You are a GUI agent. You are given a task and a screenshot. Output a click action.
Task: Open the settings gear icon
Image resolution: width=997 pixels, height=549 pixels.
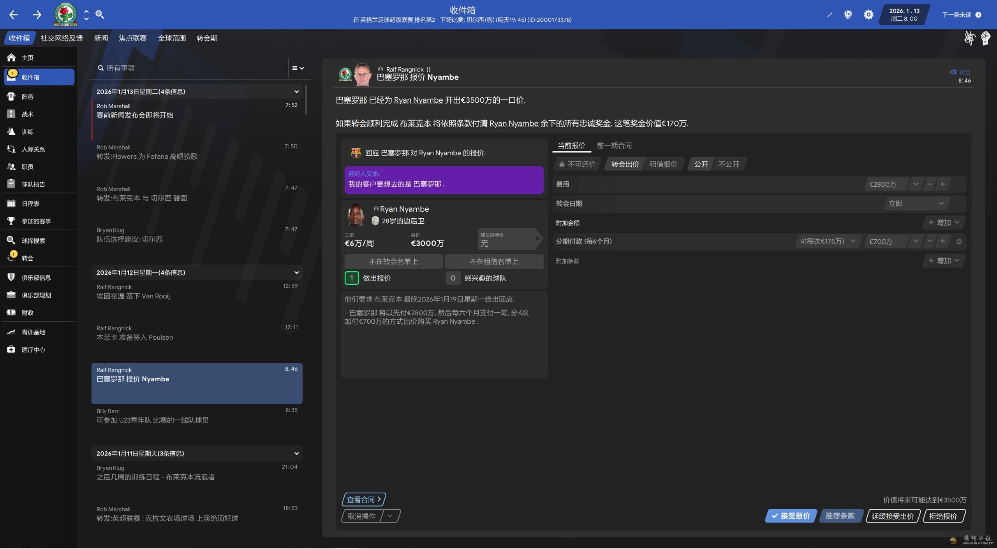point(868,15)
